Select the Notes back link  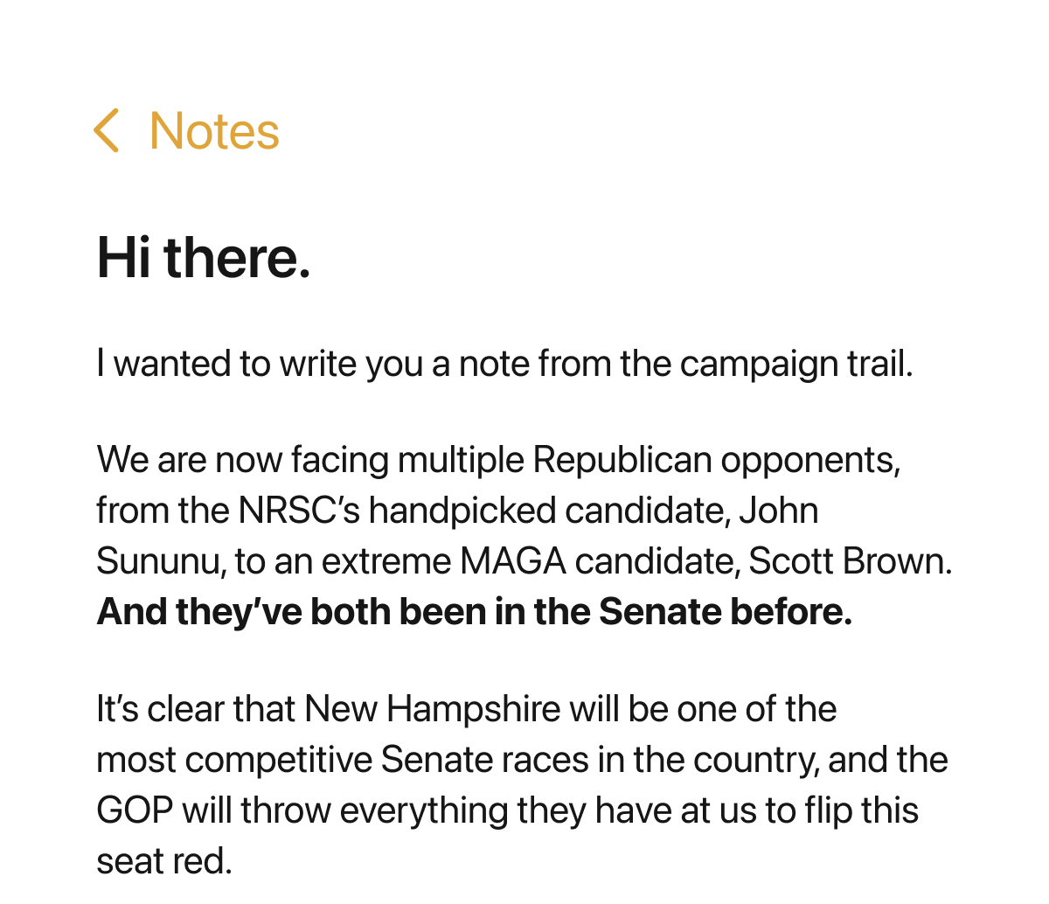212,130
